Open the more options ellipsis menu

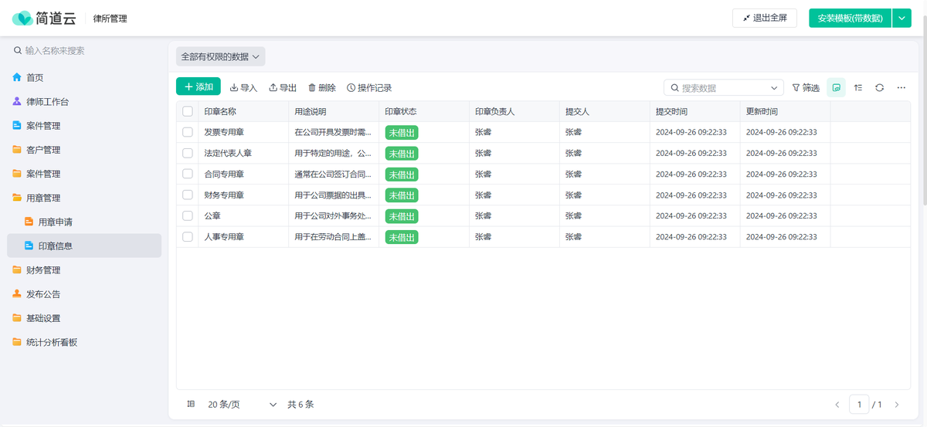click(901, 88)
